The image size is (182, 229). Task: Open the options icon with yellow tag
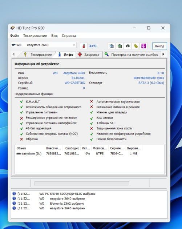click(x=136, y=46)
